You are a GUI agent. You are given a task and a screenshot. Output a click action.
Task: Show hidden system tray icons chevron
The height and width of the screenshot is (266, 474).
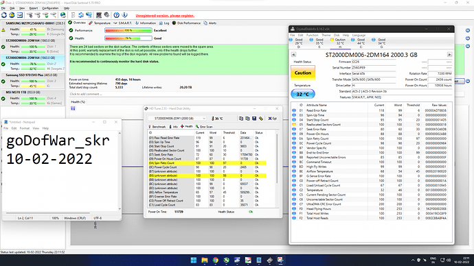click(413, 260)
